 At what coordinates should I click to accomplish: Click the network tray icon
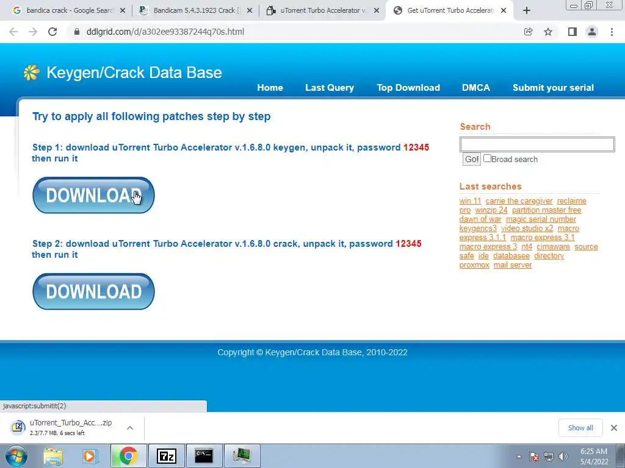(x=549, y=456)
